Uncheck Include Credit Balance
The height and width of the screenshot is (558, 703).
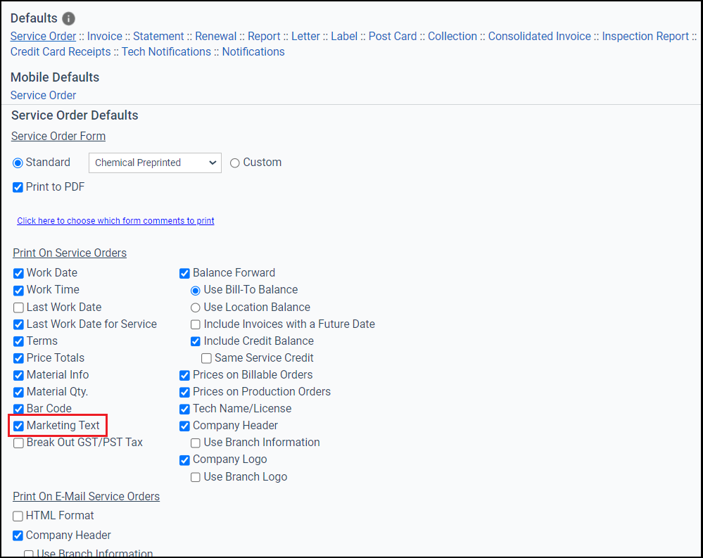(x=196, y=341)
